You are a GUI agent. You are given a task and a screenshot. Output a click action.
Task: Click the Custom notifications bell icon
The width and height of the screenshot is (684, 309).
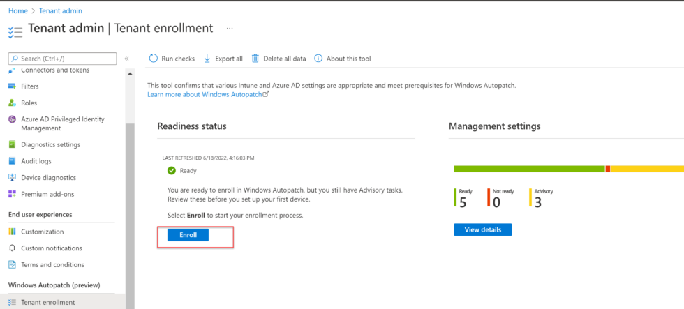click(13, 248)
